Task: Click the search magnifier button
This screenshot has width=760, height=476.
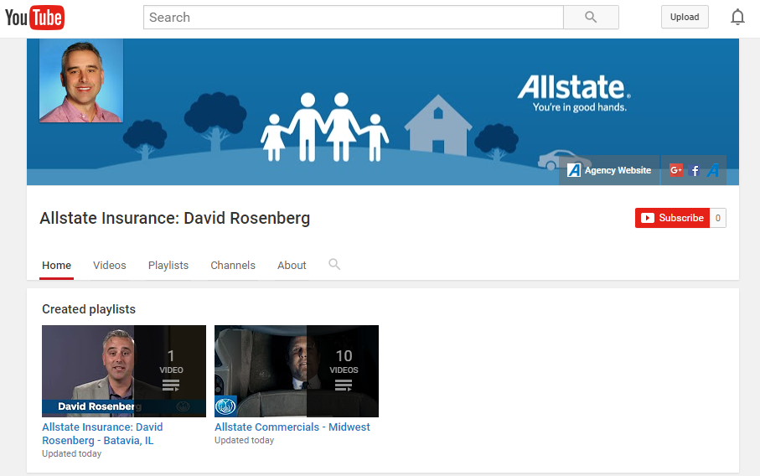Action: [x=591, y=18]
